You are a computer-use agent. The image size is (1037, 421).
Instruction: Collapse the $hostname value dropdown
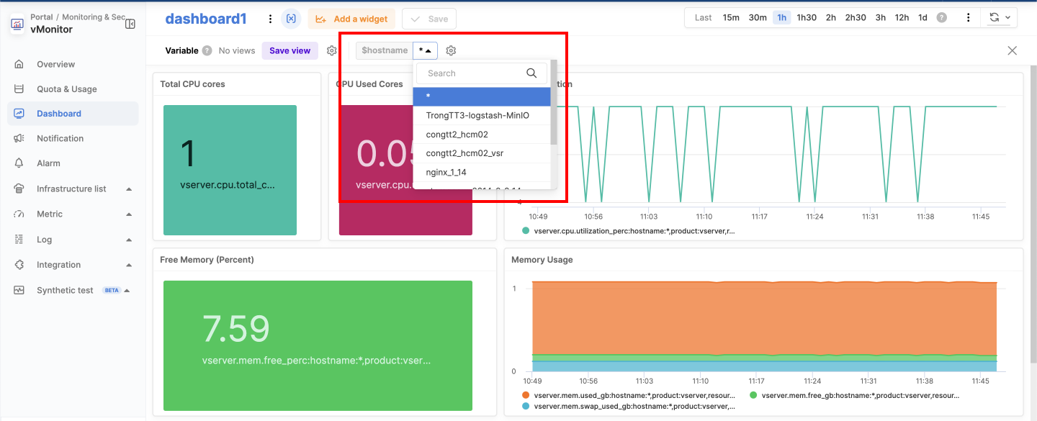click(x=425, y=50)
